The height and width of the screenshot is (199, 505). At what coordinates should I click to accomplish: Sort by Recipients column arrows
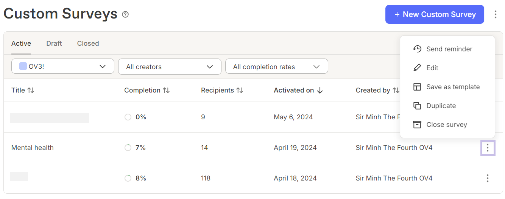click(x=240, y=90)
